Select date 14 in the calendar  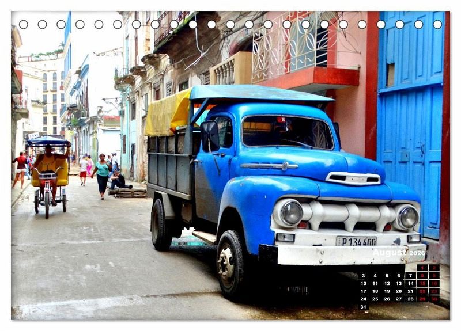[410, 283]
